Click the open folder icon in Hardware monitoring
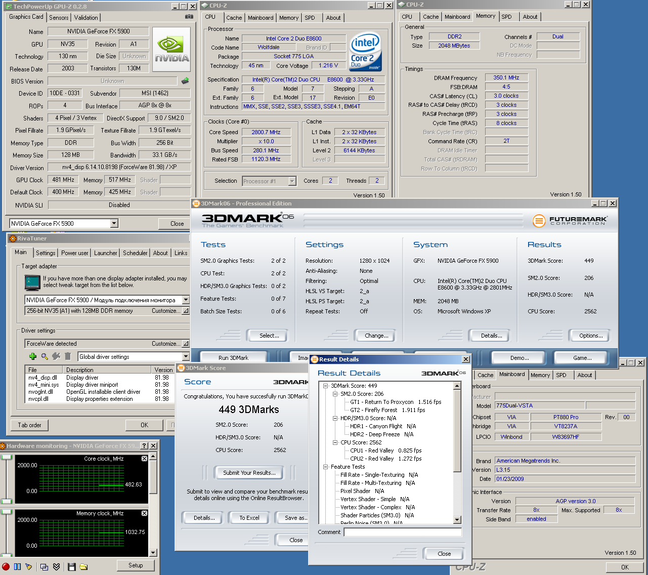The height and width of the screenshot is (575, 648). click(x=83, y=566)
